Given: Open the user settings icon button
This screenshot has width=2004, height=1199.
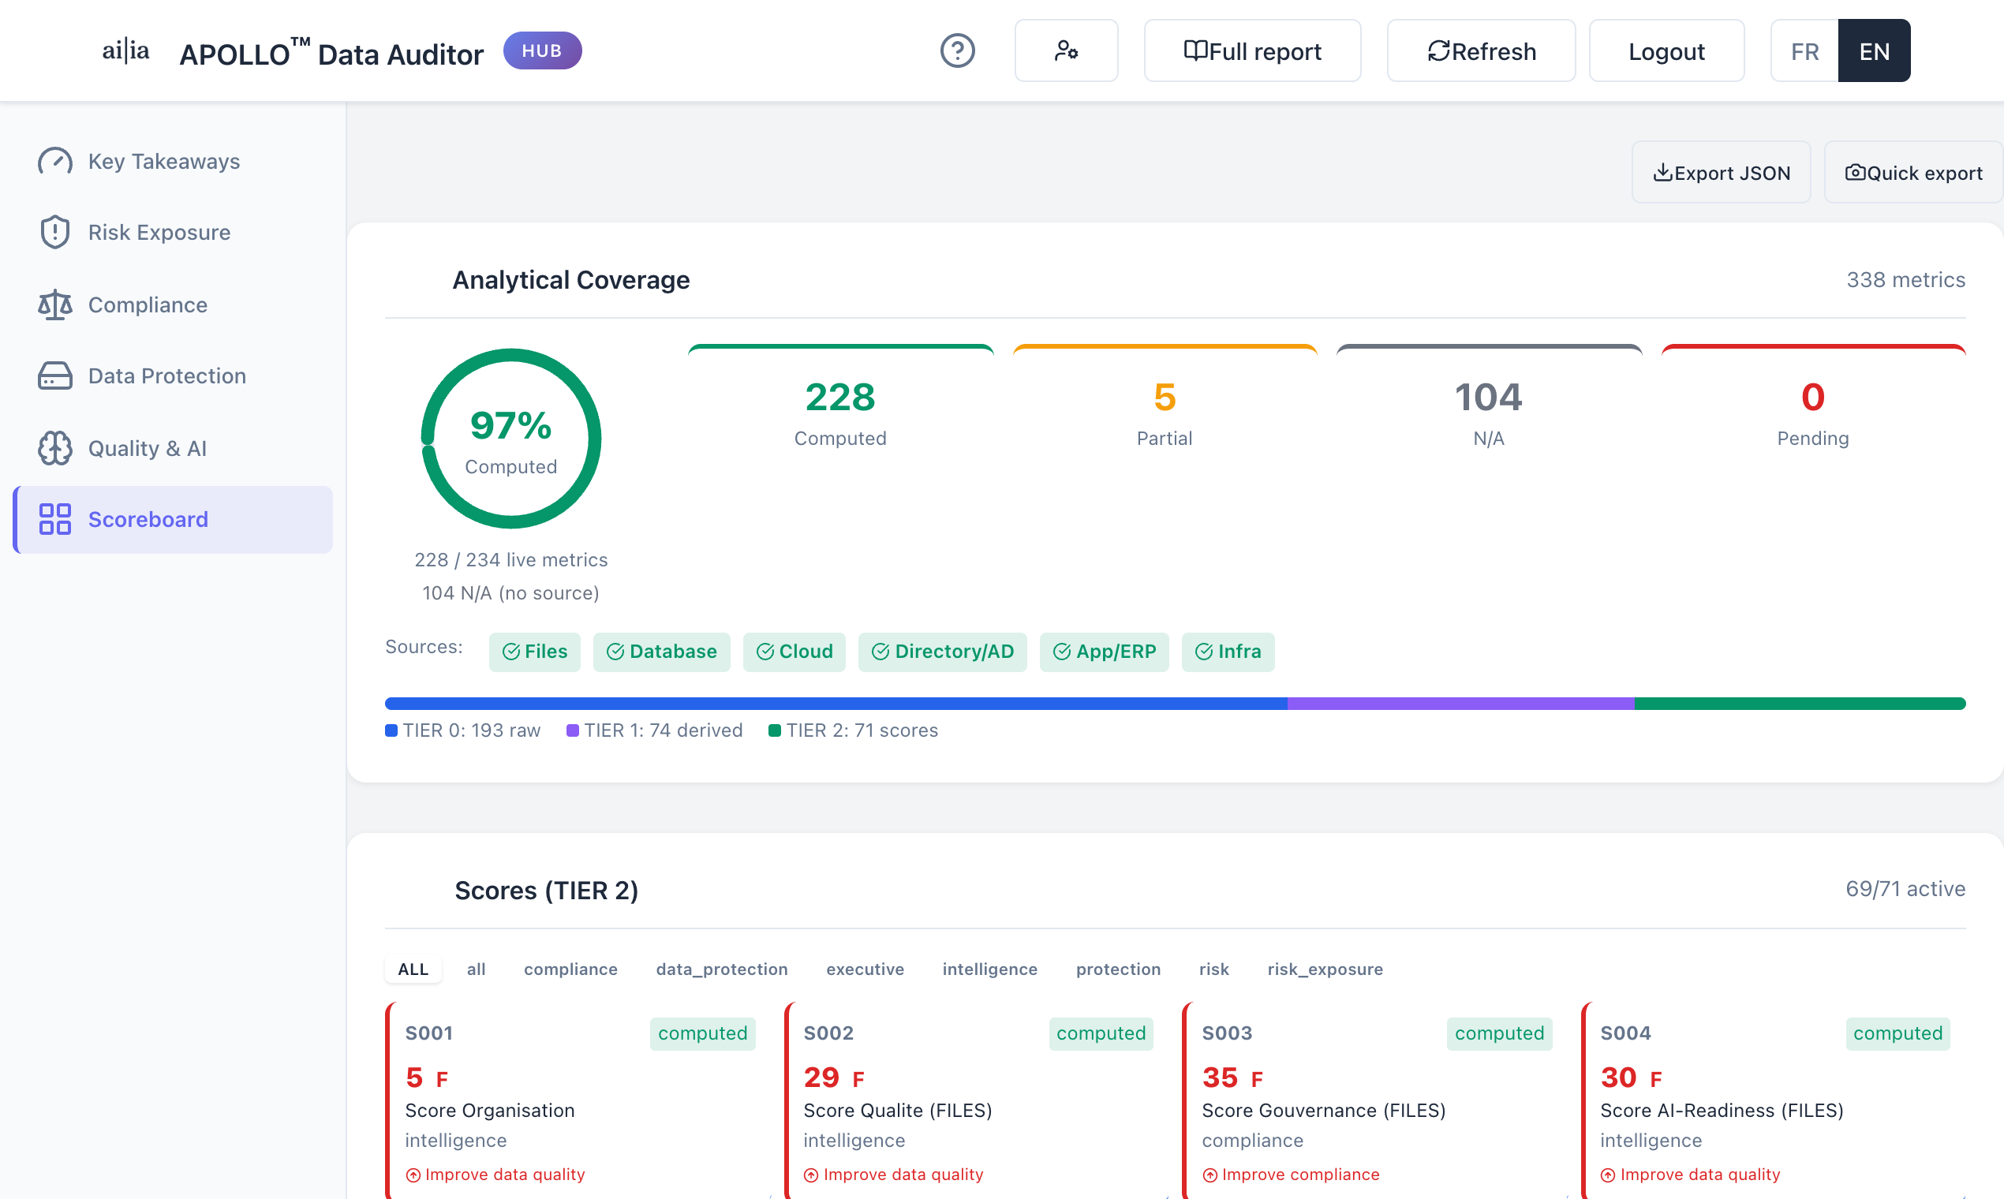Looking at the screenshot, I should (x=1066, y=51).
